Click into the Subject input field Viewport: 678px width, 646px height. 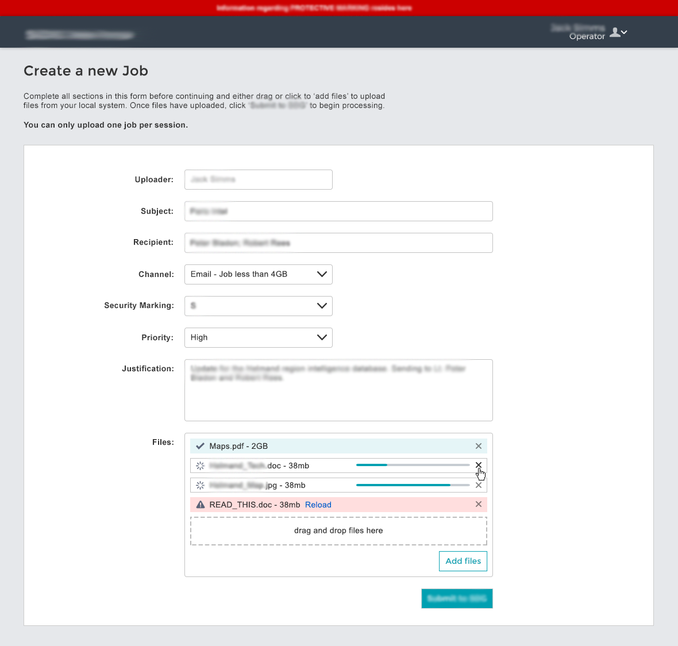(x=338, y=211)
